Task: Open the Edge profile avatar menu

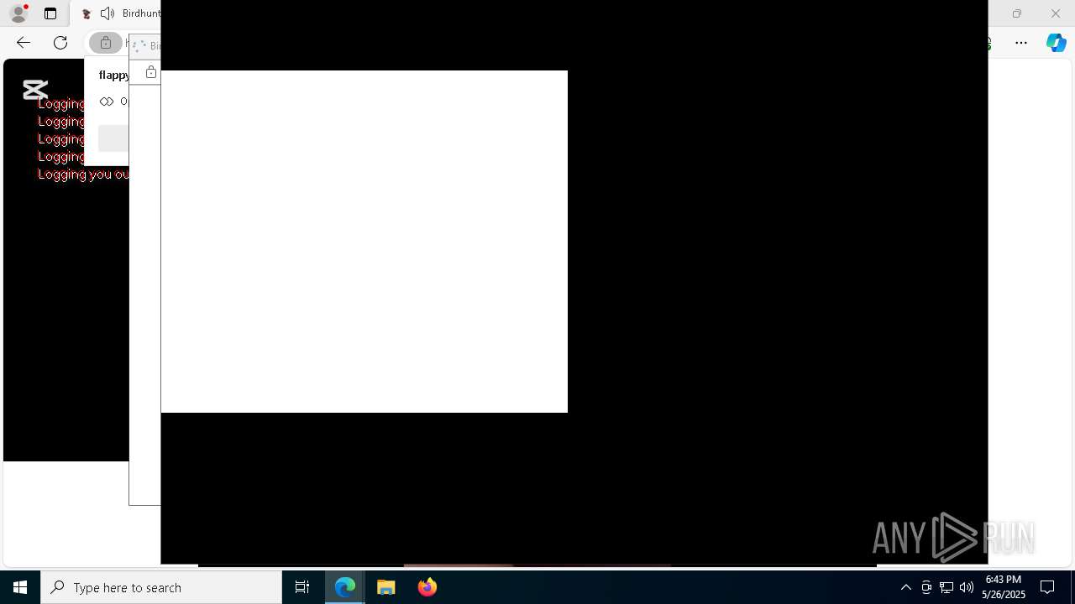Action: pos(18,13)
